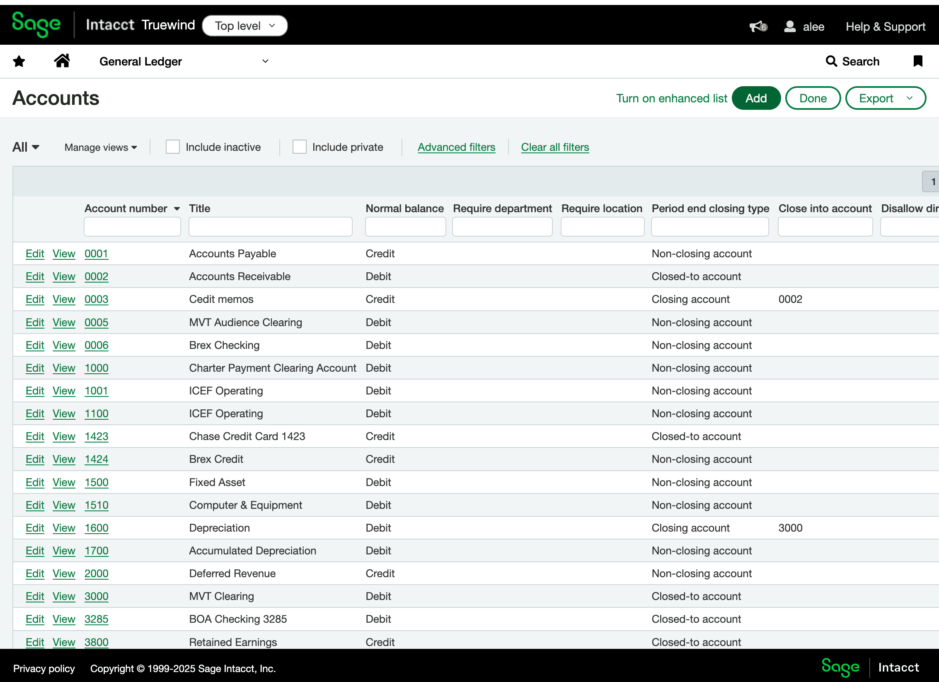Edit account 0001 Accounts Payable
Viewport: 939px width, 682px height.
pos(35,254)
